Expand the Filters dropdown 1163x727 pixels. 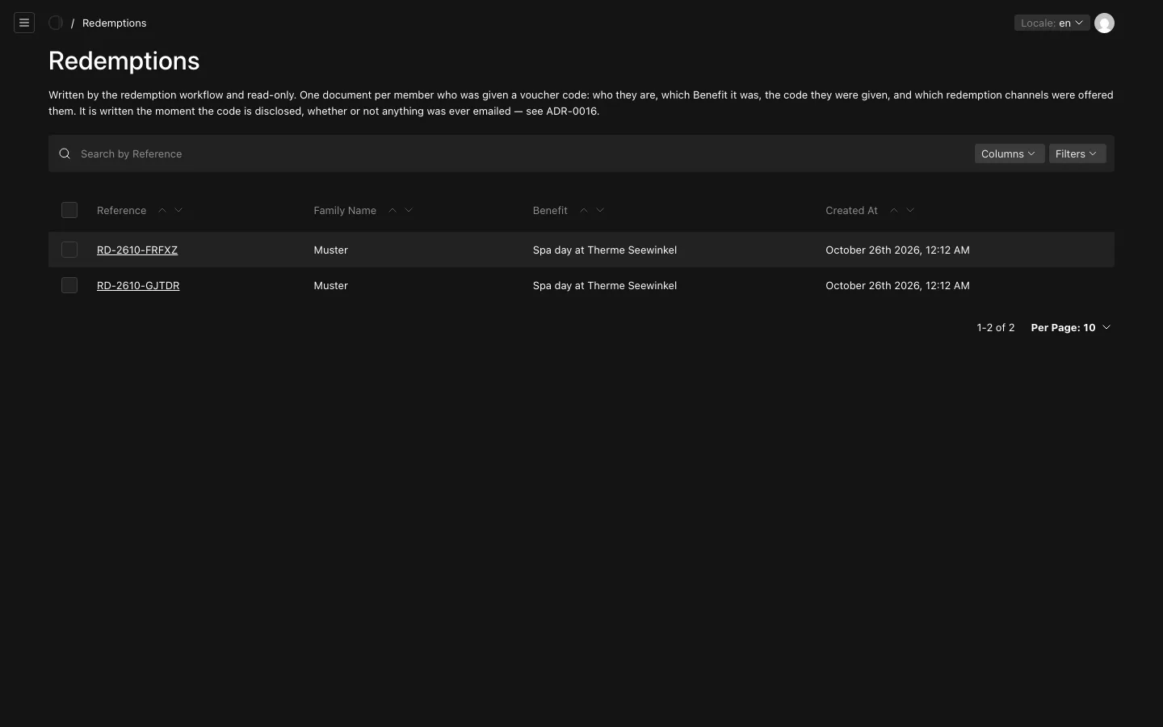1077,153
